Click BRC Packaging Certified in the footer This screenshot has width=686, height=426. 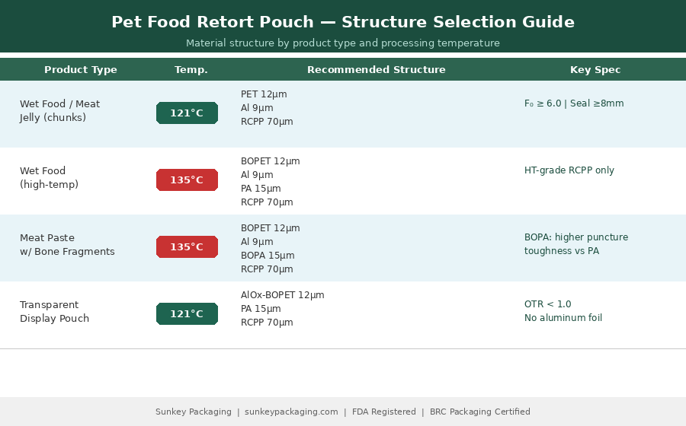[x=480, y=412]
